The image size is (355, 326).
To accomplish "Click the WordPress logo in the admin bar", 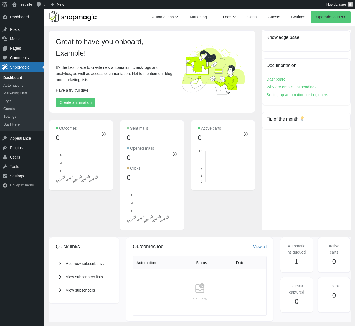I will [5, 4].
